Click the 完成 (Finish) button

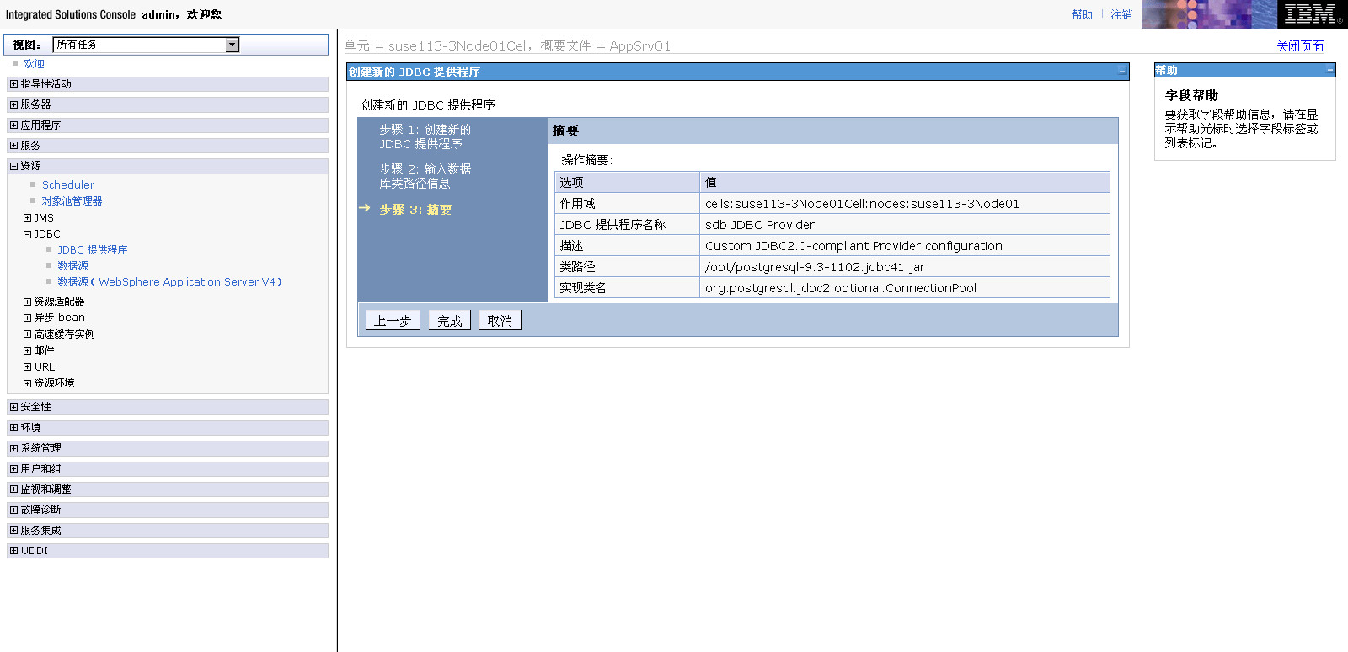point(449,320)
